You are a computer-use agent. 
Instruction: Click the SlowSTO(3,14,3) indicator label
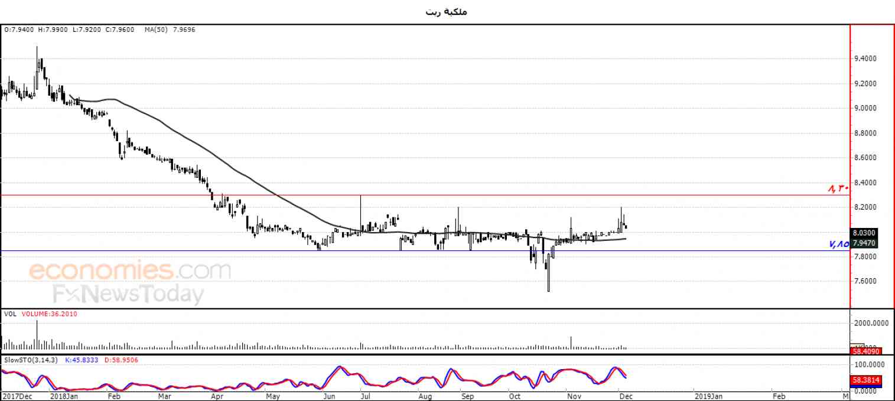31,360
